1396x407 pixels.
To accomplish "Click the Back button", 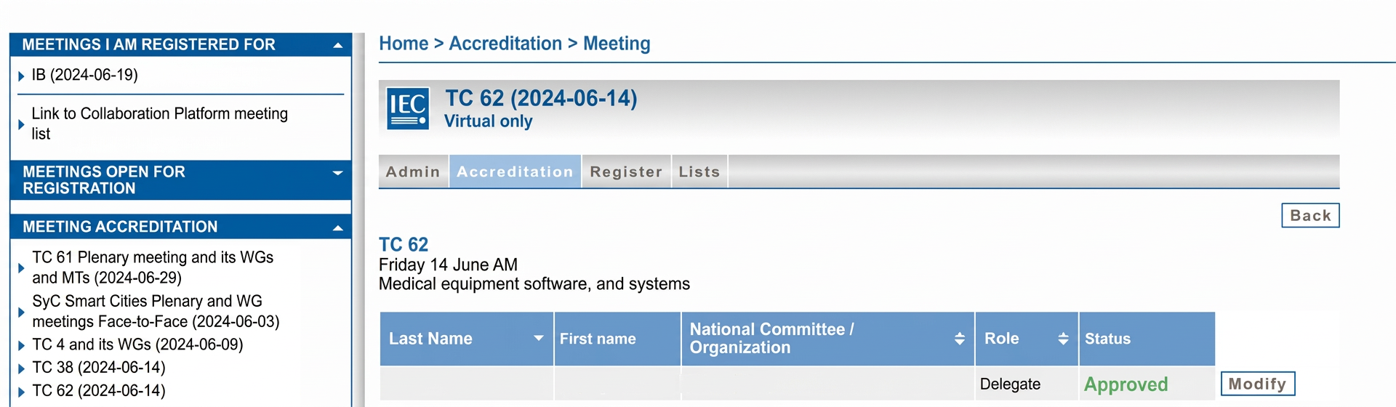I will pos(1310,215).
